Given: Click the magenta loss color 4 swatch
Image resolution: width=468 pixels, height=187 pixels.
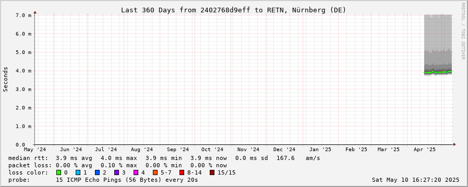Looking at the screenshot, I should pos(136,172).
